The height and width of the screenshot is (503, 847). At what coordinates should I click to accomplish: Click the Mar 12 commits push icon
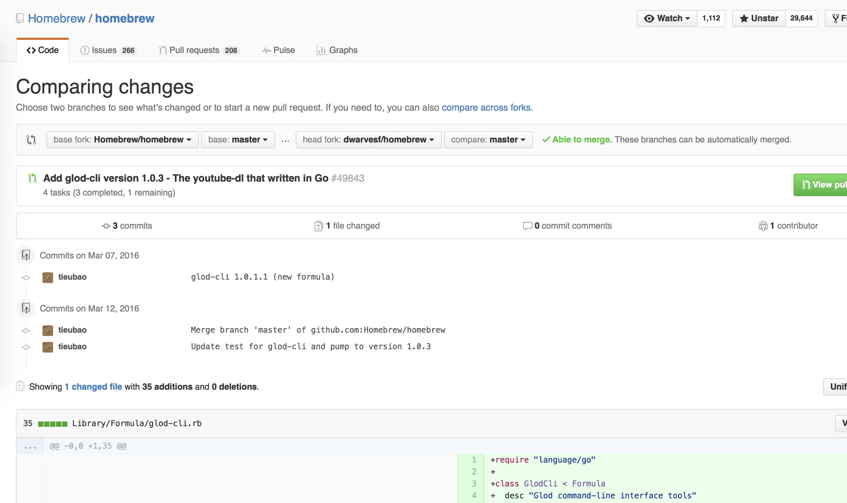click(x=26, y=308)
